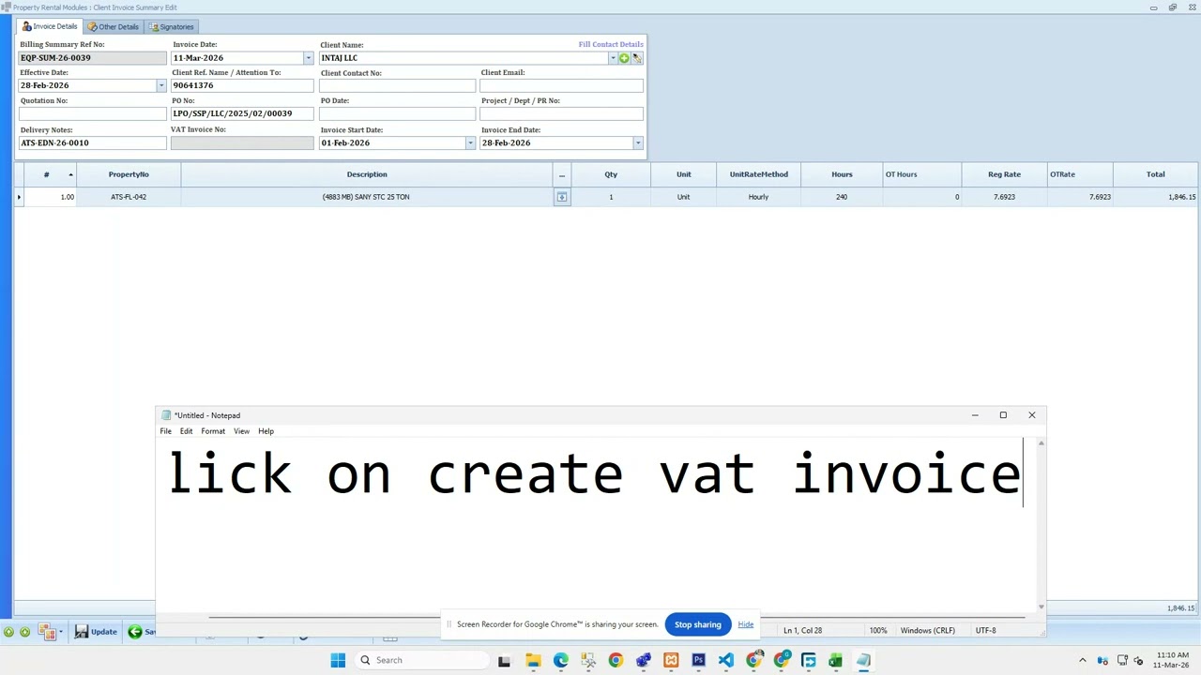Click Hours cell showing 240
The image size is (1201, 675).
tap(842, 197)
